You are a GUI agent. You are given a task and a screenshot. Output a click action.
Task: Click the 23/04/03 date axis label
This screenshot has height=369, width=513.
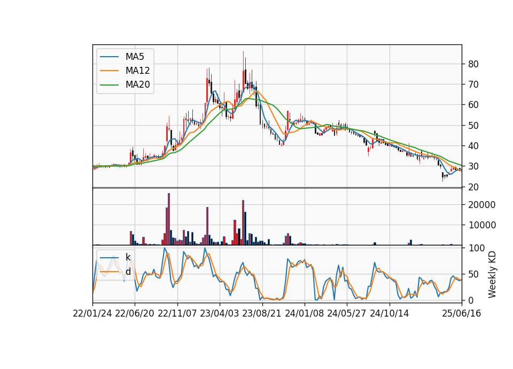point(220,313)
